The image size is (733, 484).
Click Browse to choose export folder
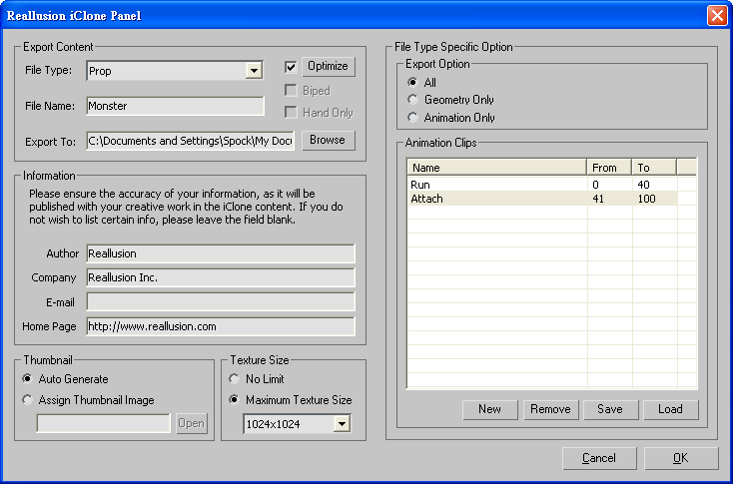[329, 140]
